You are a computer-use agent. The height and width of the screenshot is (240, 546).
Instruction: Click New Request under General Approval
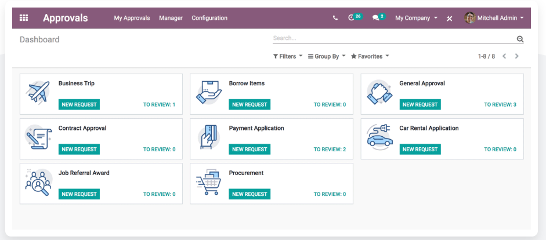pos(420,104)
